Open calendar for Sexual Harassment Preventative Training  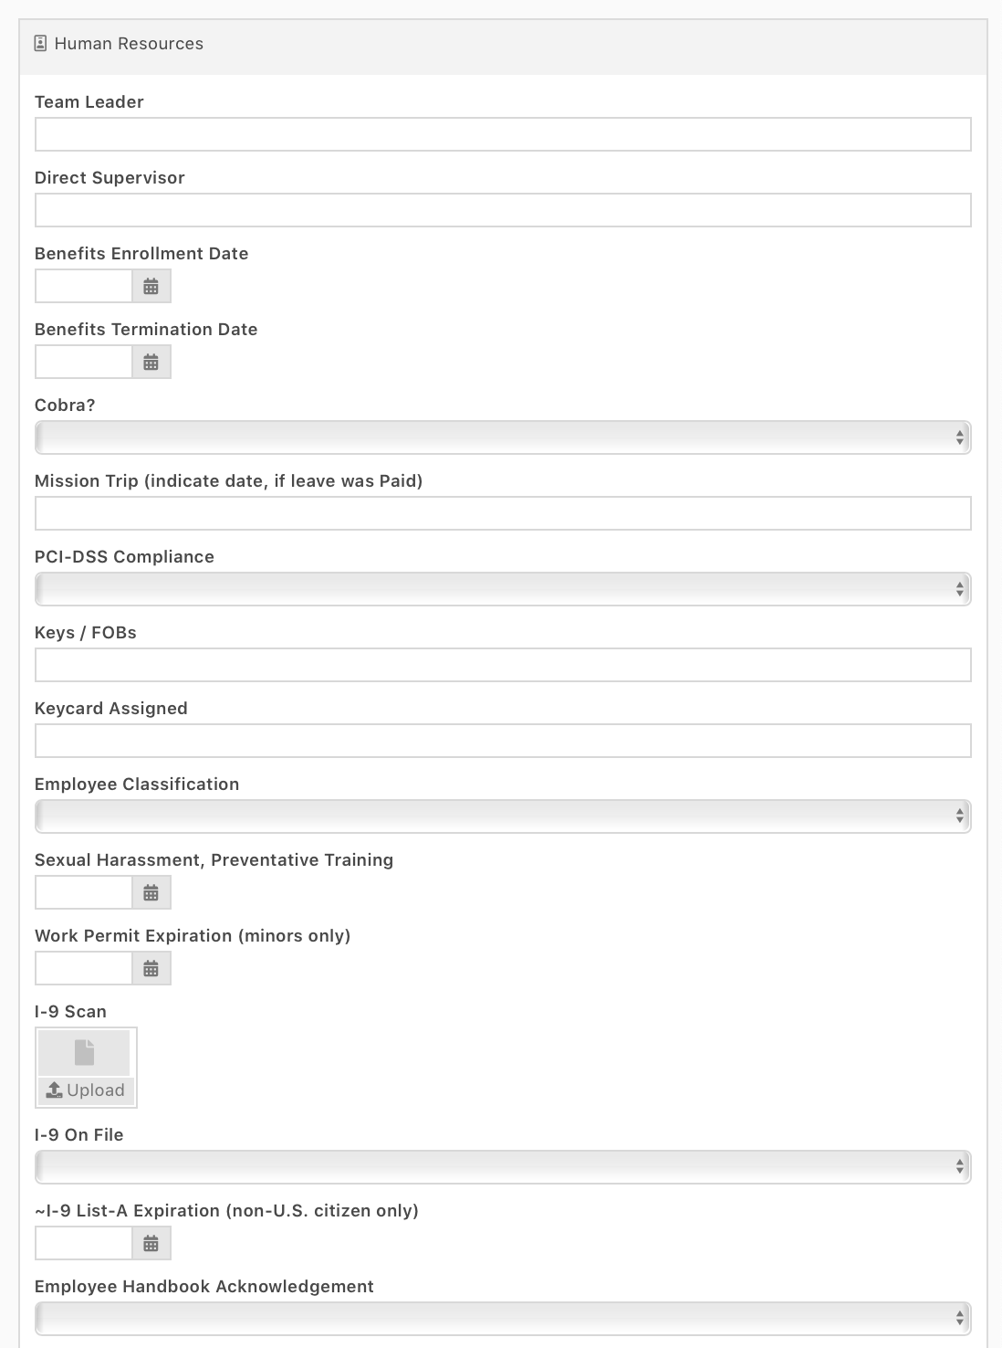pos(151,892)
